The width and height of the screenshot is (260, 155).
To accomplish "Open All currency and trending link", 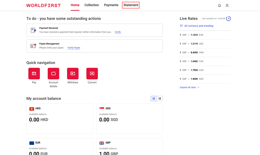I will tap(198, 26).
